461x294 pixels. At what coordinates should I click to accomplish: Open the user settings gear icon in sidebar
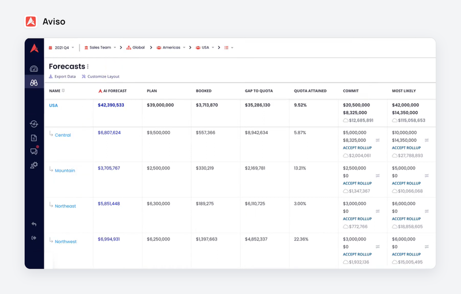click(x=34, y=165)
